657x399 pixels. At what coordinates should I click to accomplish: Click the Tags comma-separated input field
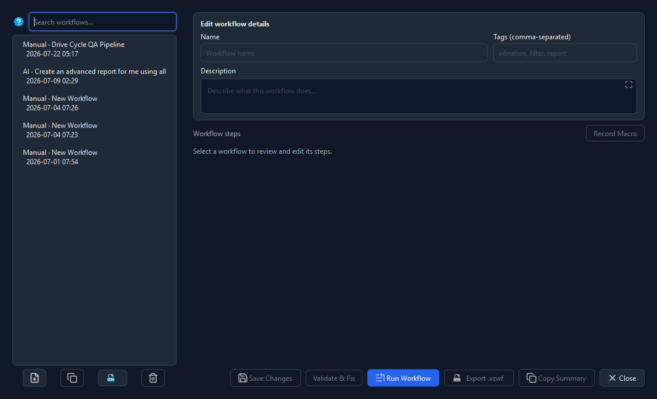tap(565, 53)
